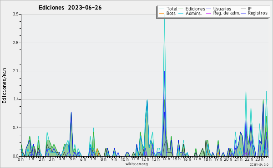Click the Admins. peak near 12 h
The height and width of the screenshot is (168, 273).
coord(147,100)
